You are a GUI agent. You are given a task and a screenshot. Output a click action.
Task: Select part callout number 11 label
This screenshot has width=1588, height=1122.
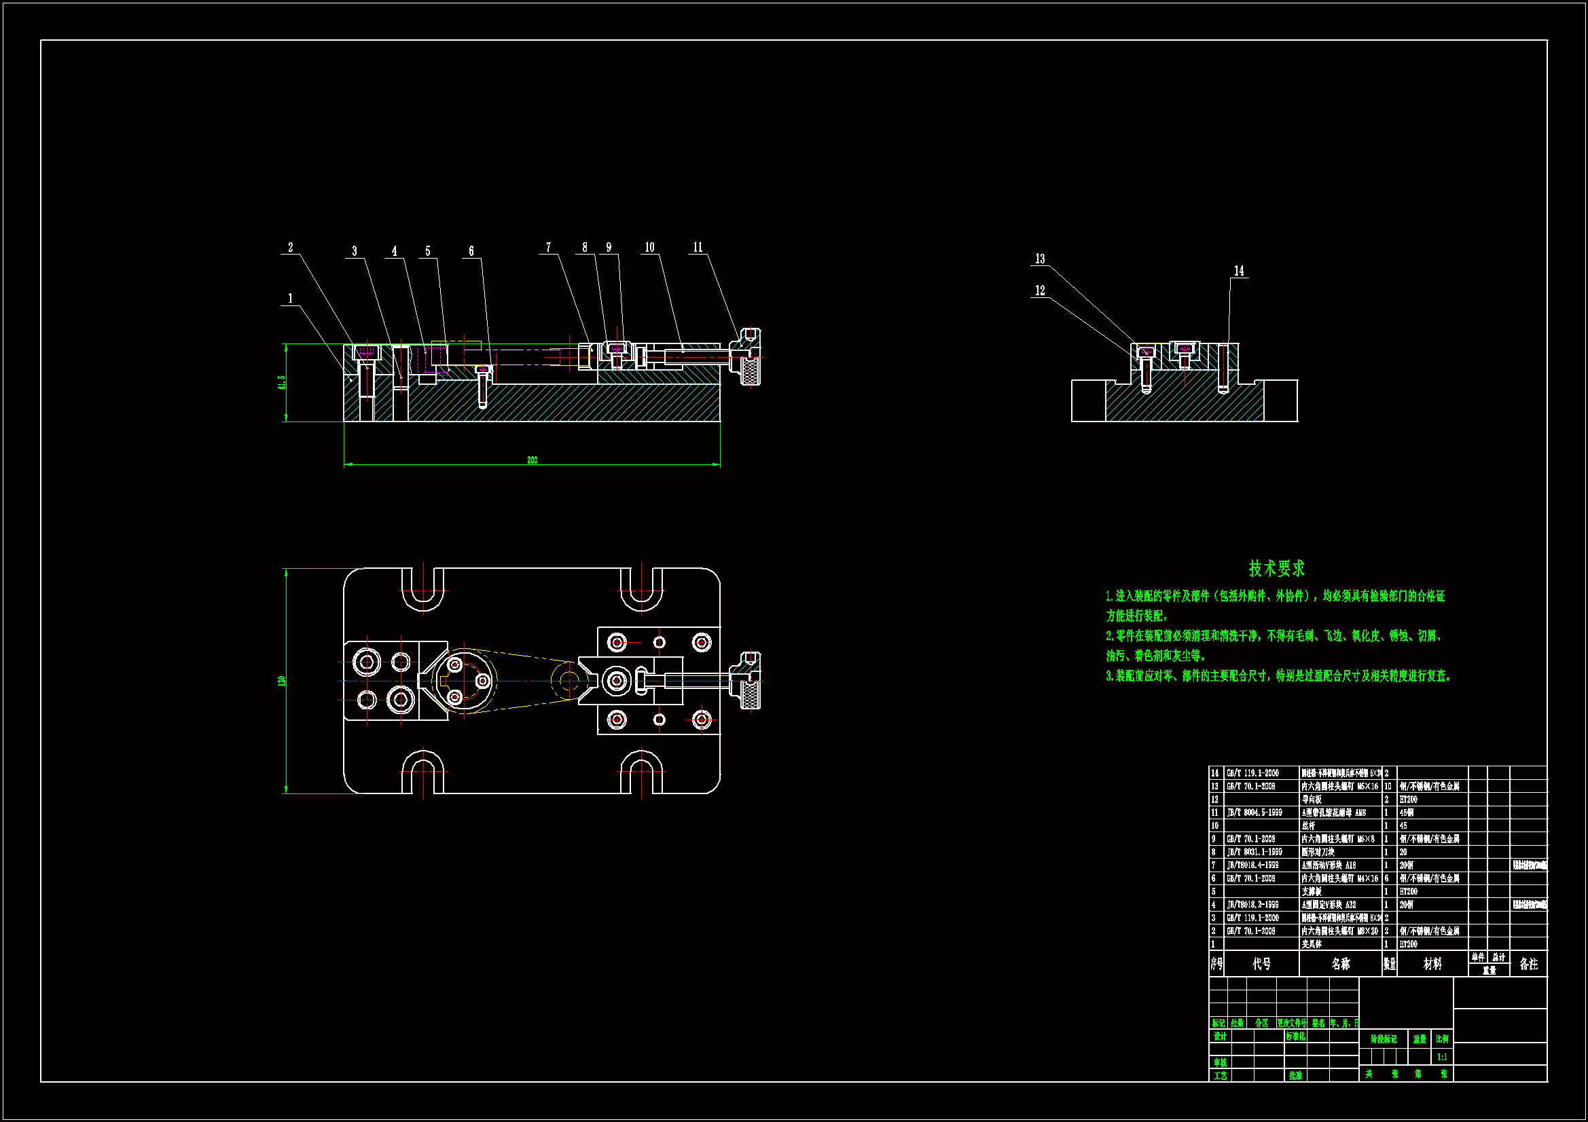[x=698, y=248]
